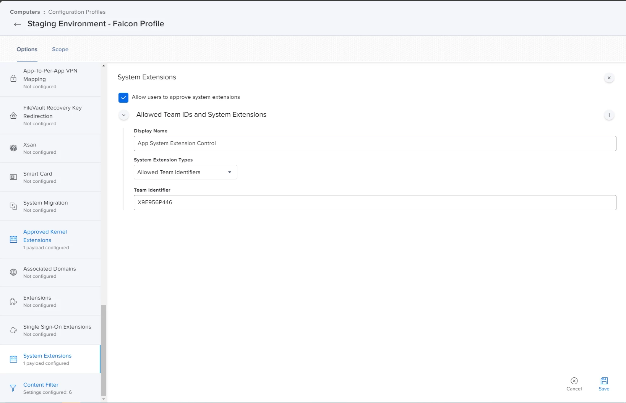
Task: Click the Smart Card payload icon
Action: [x=13, y=177]
